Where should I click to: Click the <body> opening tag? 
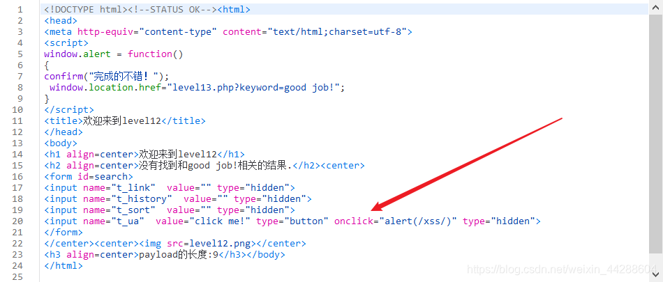(x=61, y=143)
